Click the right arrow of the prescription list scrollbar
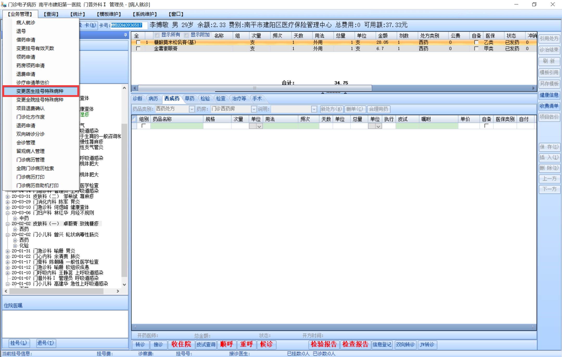 pyautogui.click(x=533, y=88)
